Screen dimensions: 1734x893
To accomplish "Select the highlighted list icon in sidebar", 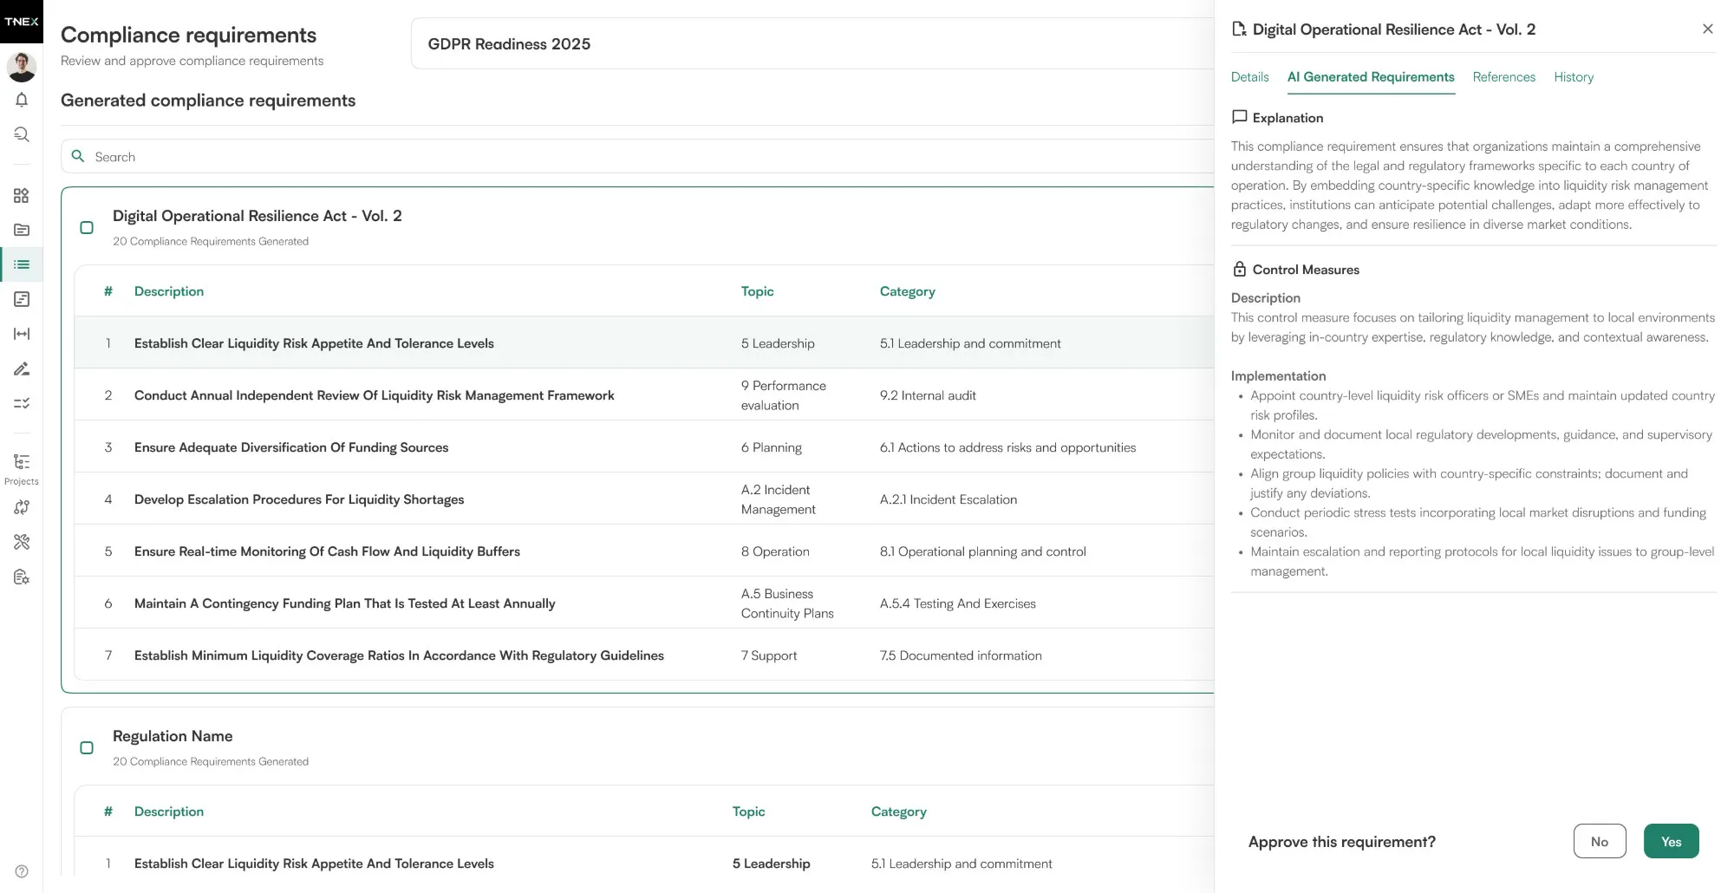I will (x=22, y=264).
